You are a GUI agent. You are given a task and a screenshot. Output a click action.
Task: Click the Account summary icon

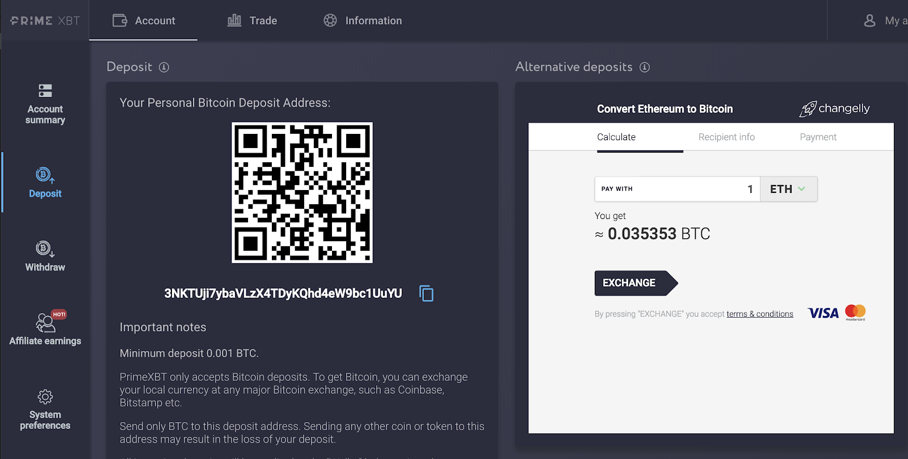45,91
